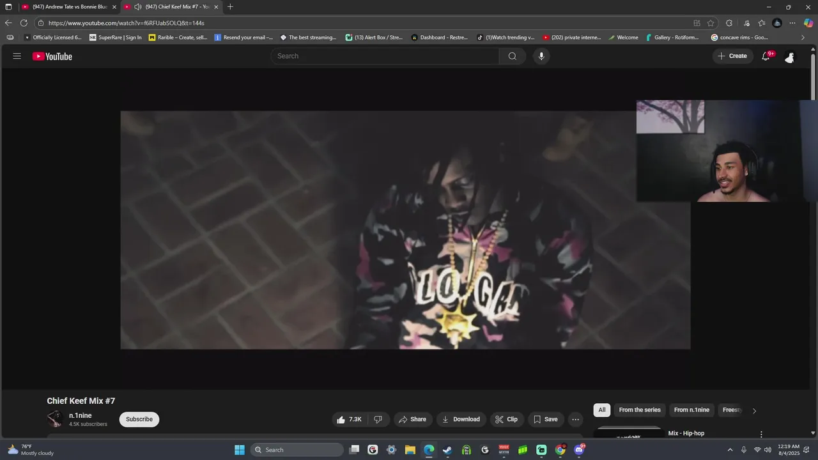The width and height of the screenshot is (818, 460).
Task: Expand more bookmarks overflow chevron
Action: point(803,38)
